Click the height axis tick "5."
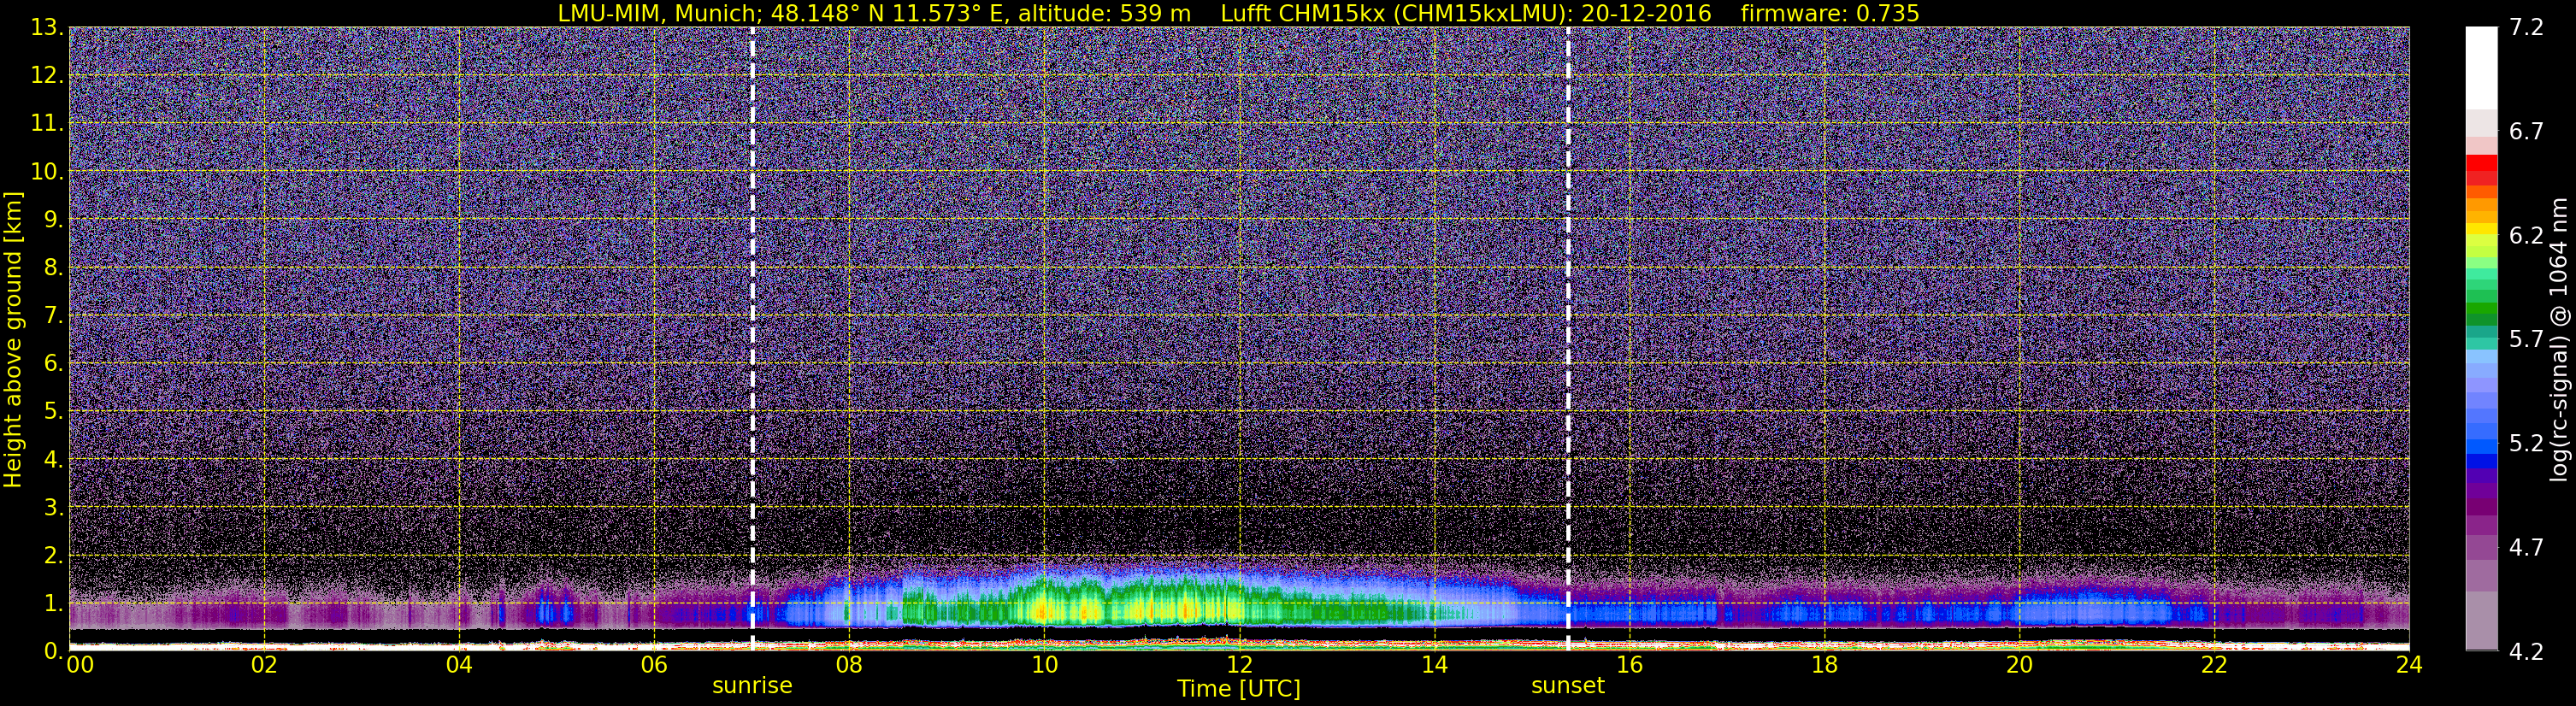2576x706 pixels. click(x=52, y=412)
